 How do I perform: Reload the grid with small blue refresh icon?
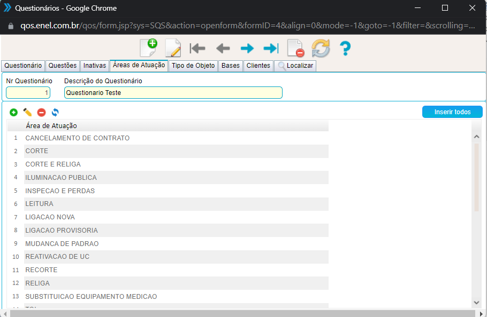(55, 113)
